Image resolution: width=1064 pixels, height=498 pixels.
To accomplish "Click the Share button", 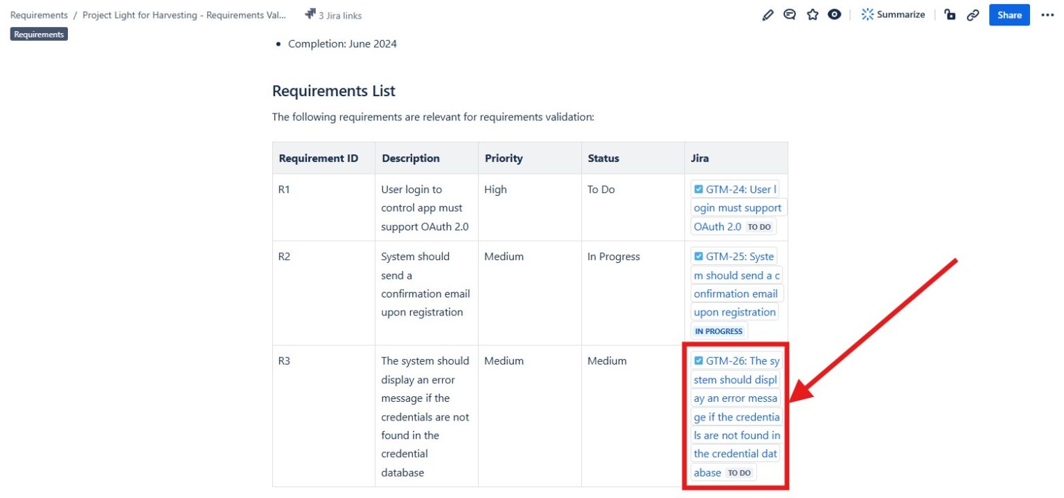I will [1009, 15].
